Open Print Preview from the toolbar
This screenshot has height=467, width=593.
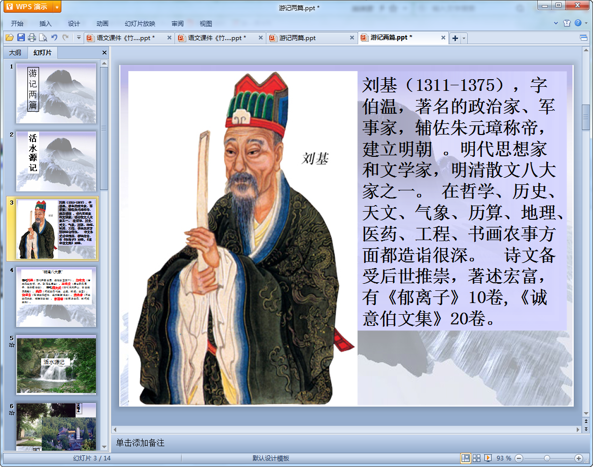(x=43, y=38)
